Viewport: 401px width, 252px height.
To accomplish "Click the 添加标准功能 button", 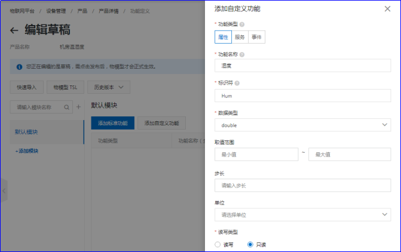I will tap(113, 123).
